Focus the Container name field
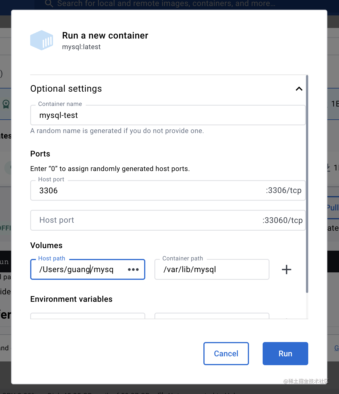The height and width of the screenshot is (394, 339). (168, 115)
